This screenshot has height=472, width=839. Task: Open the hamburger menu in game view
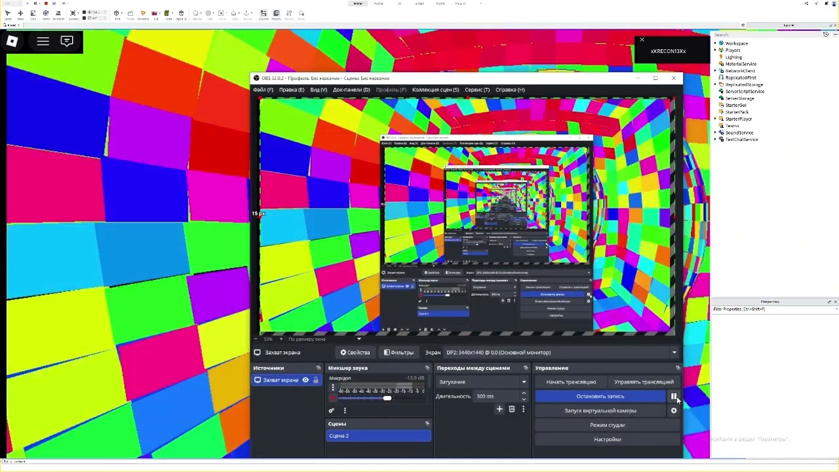point(43,41)
